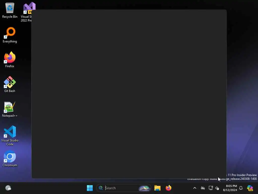Open the notifications bell icon
This screenshot has width=258, height=194.
pos(241,188)
